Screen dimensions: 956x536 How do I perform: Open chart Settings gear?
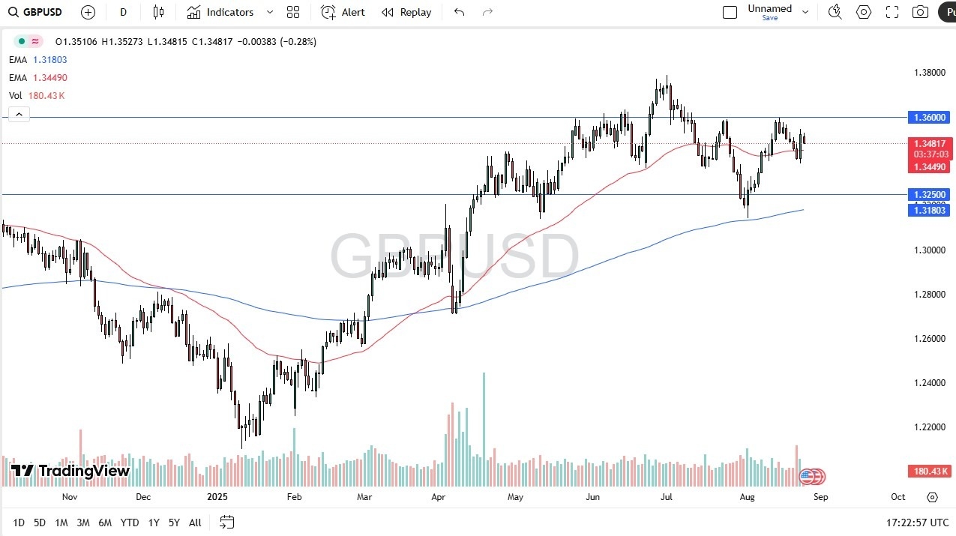point(863,12)
